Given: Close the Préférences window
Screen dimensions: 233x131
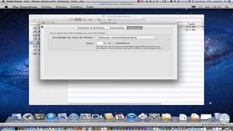Looking at the screenshot, I should click(43, 23).
